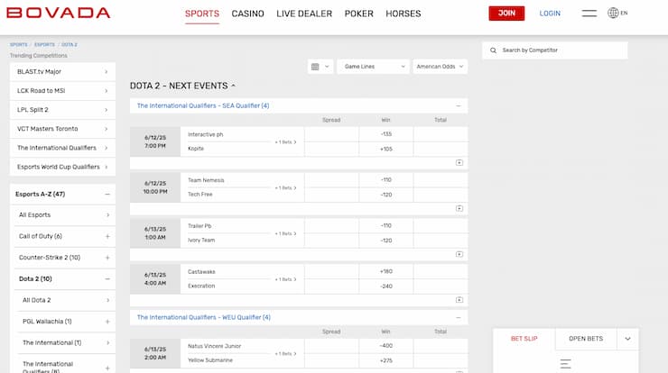668x373 pixels.
Task: Open LCK Road to MSI competition
Action: (x=62, y=91)
